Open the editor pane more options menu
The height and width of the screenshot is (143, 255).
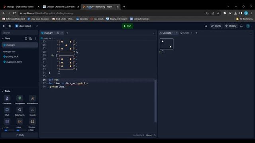(x=154, y=33)
